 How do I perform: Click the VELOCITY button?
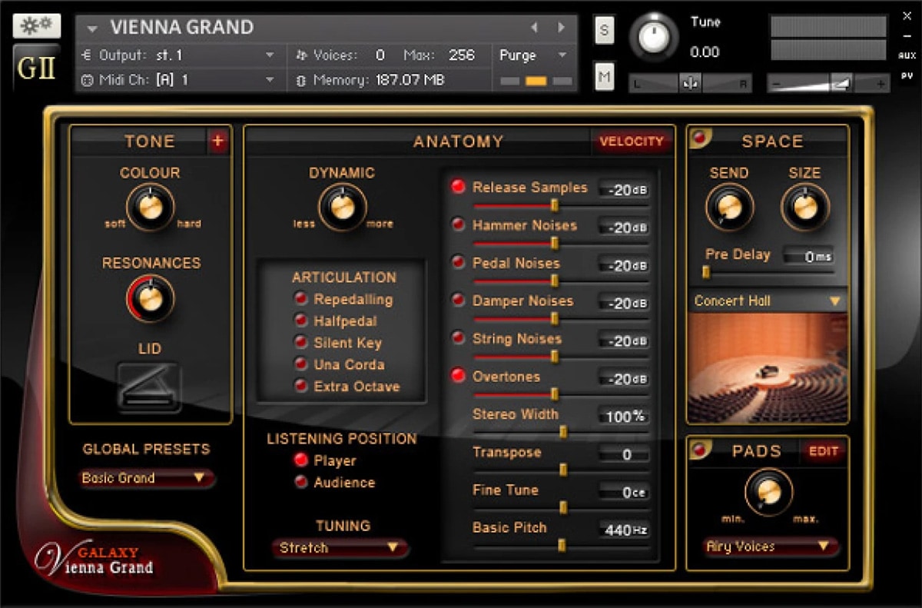tap(631, 141)
